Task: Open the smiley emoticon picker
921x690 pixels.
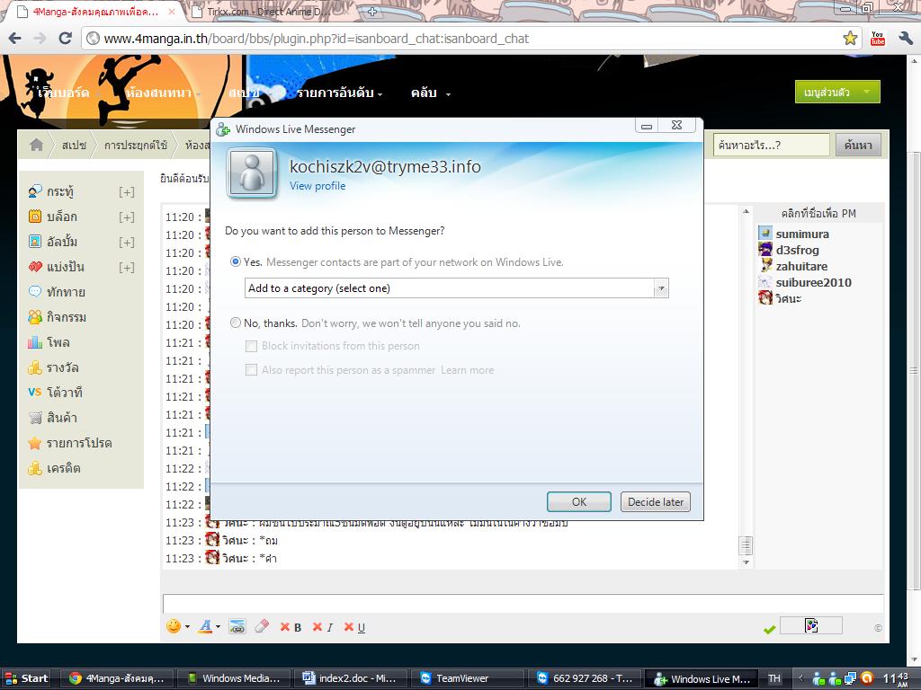Action: (x=174, y=626)
